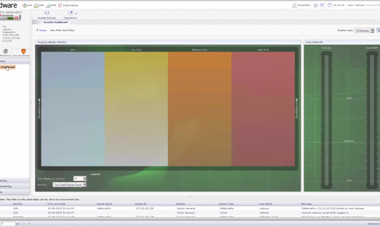This screenshot has width=380, height=227.
Task: Click the High Risk red column
Action: tap(263, 109)
